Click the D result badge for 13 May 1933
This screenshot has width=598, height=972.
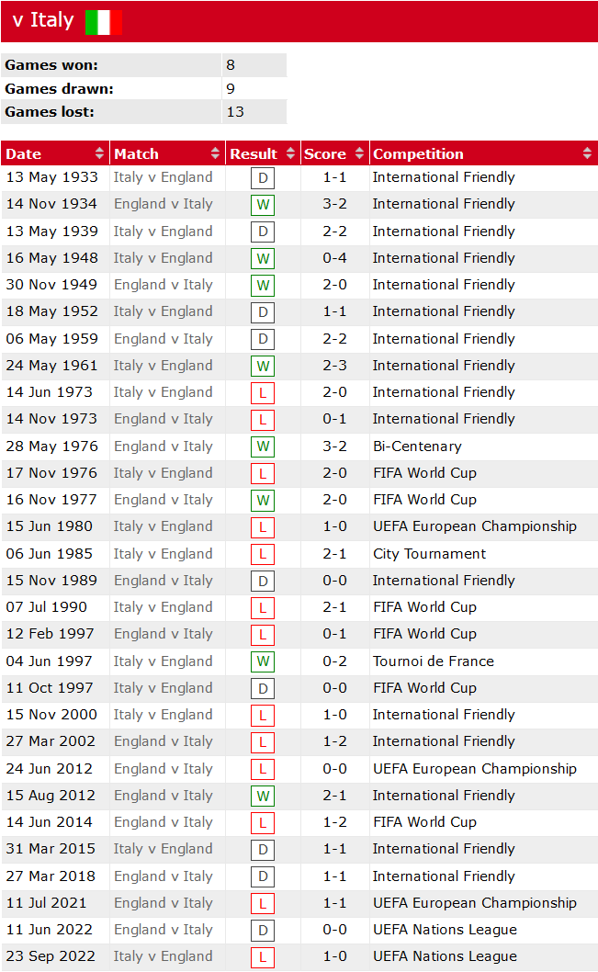(x=263, y=178)
